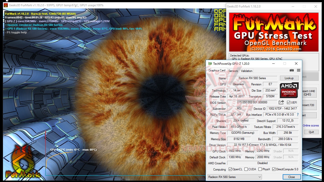Click the Subvendor value MSI

click(239, 109)
